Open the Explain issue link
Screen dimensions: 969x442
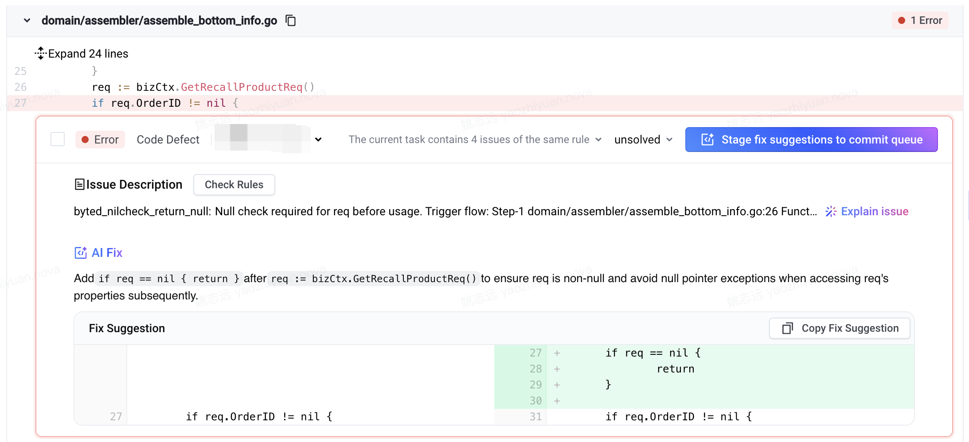click(x=874, y=212)
